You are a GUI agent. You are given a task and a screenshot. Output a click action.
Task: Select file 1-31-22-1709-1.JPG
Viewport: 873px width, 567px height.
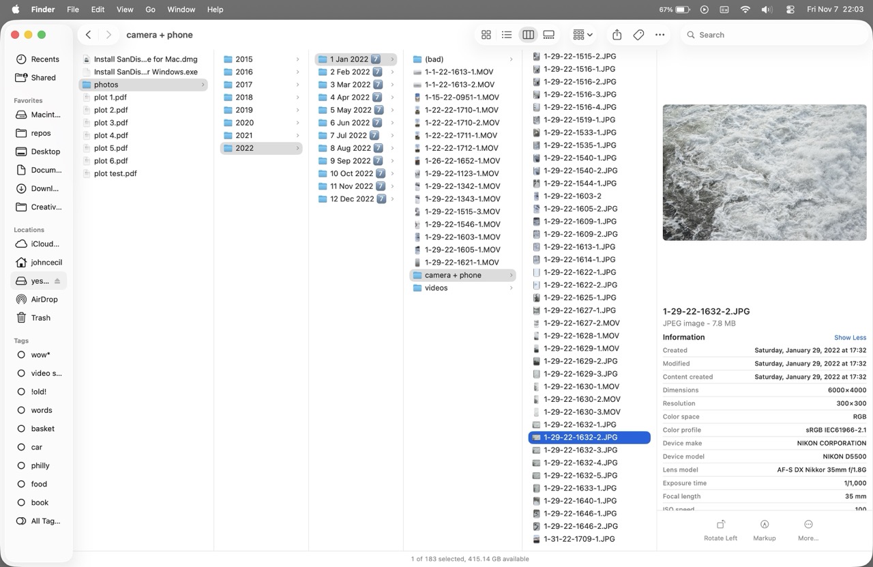pyautogui.click(x=589, y=539)
